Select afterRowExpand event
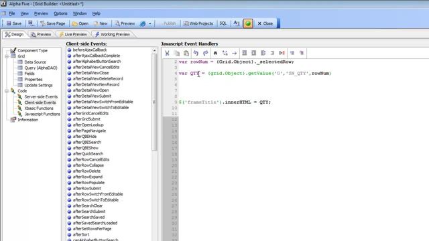Image resolution: width=429 pixels, height=241 pixels. pos(88,177)
